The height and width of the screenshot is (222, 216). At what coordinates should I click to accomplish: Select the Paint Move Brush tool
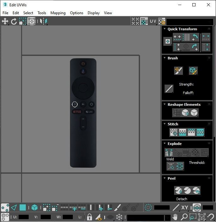178,70
